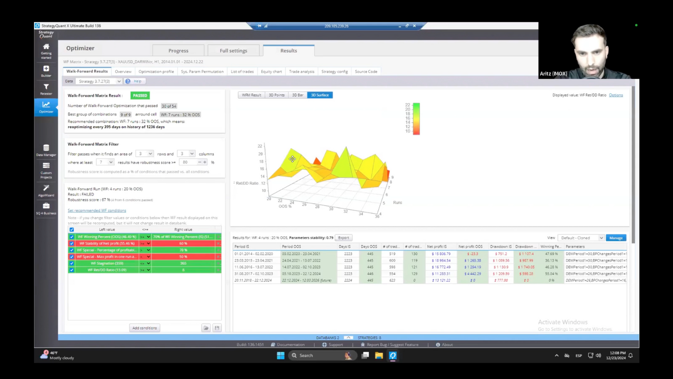Expand the databanks panel arrow

pos(348,338)
